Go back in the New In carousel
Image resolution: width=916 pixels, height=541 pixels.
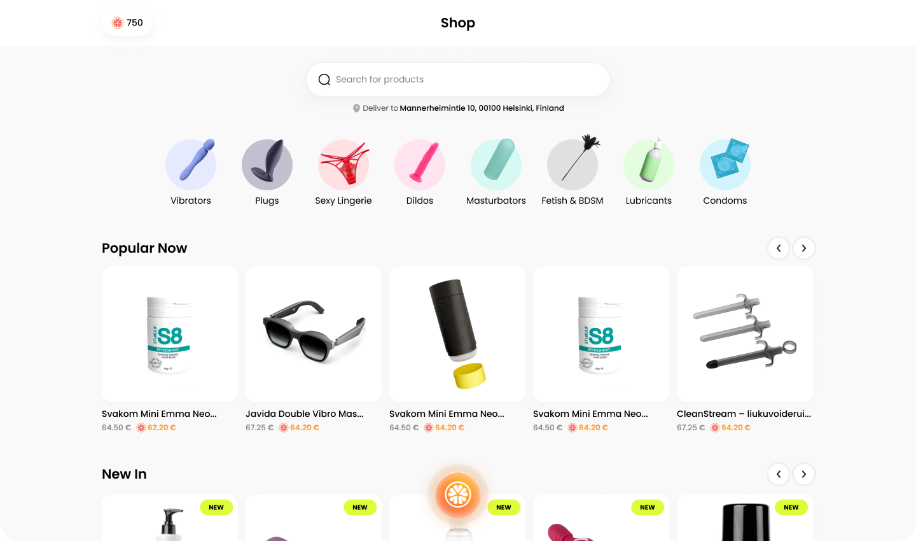[779, 474]
